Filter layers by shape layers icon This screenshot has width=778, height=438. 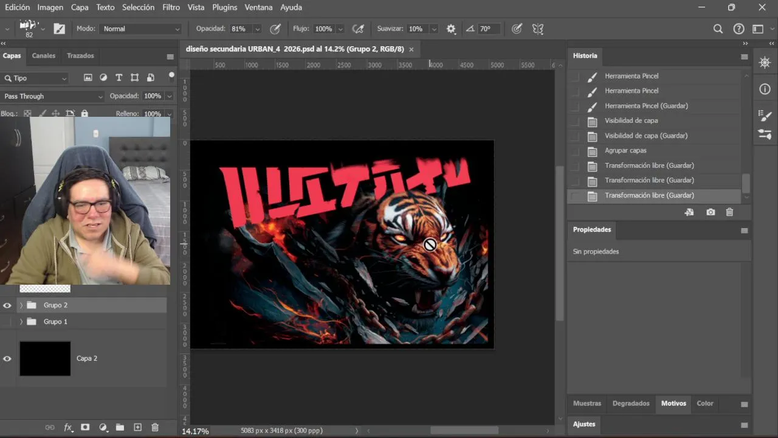[x=134, y=78]
